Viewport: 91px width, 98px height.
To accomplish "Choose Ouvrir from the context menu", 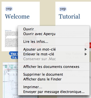I will point(54,29).
